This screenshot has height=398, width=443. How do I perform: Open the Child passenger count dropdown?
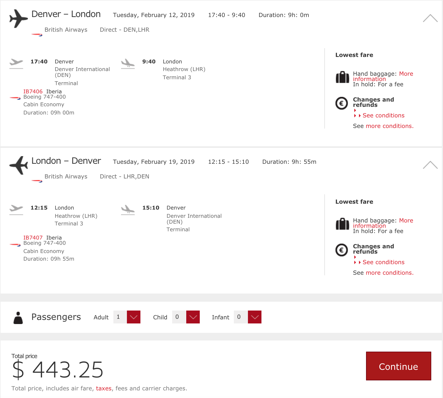193,317
